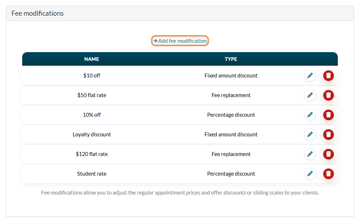Click the Fee modifications panel heading
This screenshot has width=360, height=222.
38,13
